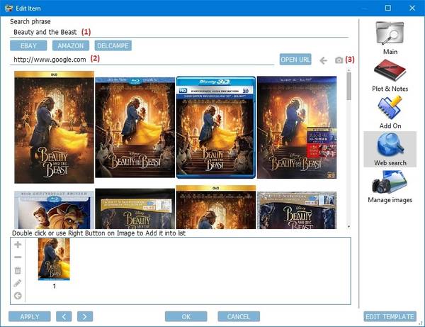Search on AMAZON
This screenshot has width=425, height=327.
click(x=70, y=45)
